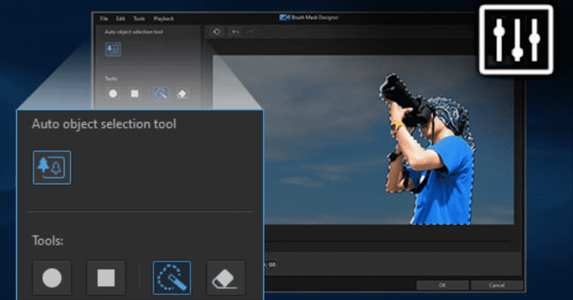Open the Tools menu
573x300 pixels.
tap(139, 18)
